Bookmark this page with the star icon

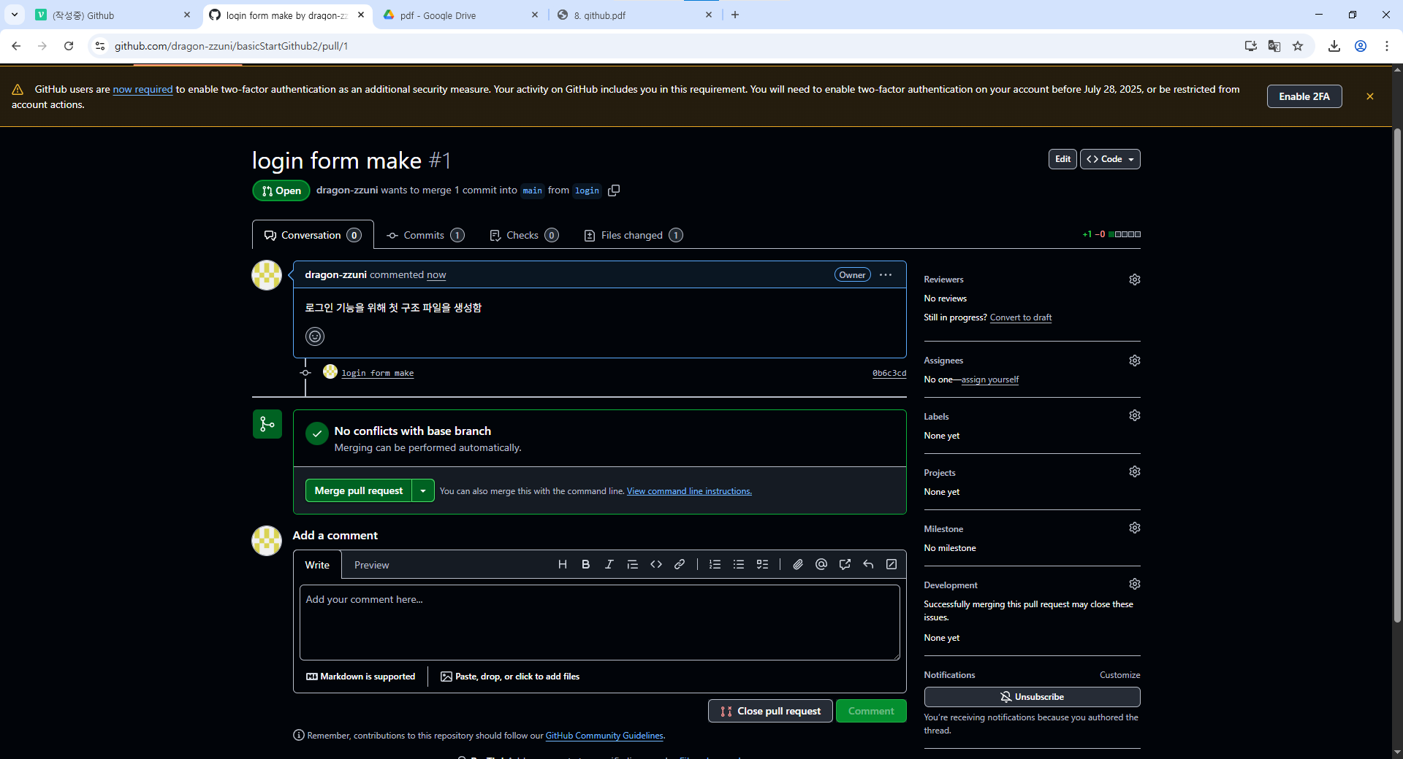(1298, 46)
